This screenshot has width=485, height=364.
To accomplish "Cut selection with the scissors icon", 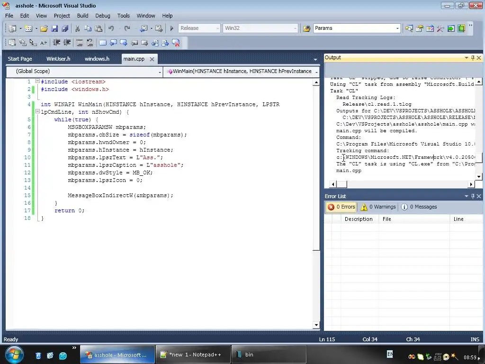I will click(77, 28).
